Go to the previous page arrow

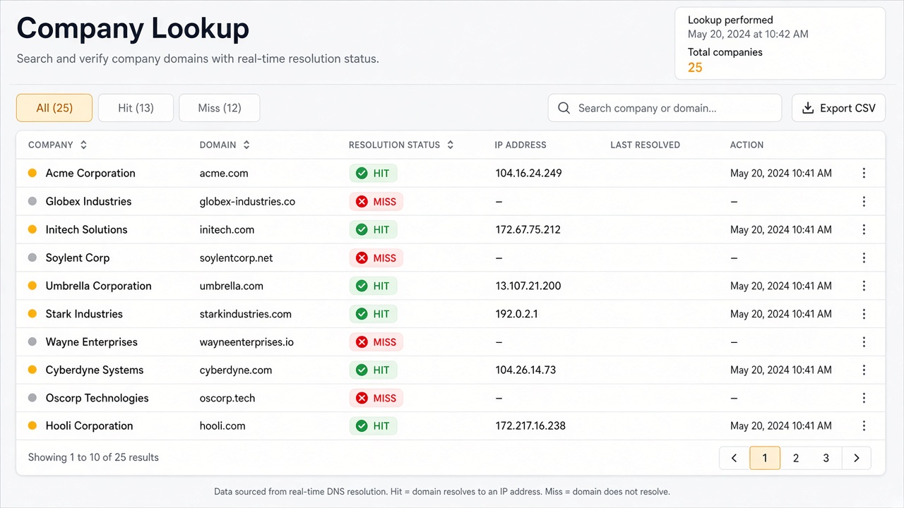click(x=734, y=458)
